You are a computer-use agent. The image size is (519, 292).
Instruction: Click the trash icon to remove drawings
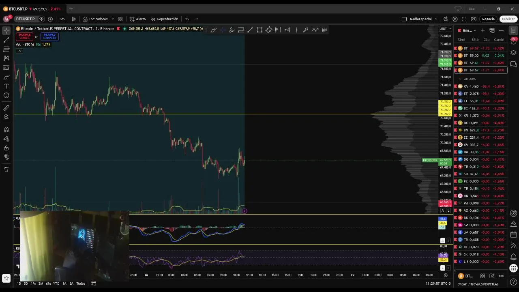6,170
